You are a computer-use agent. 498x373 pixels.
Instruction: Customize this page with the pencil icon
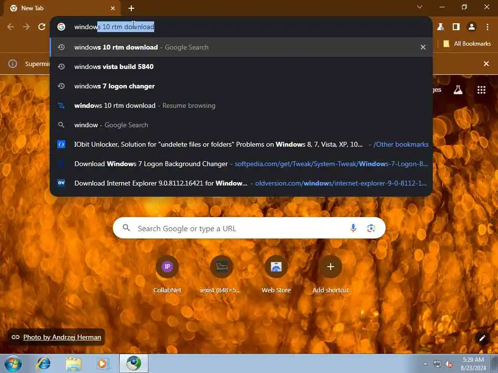pos(482,338)
